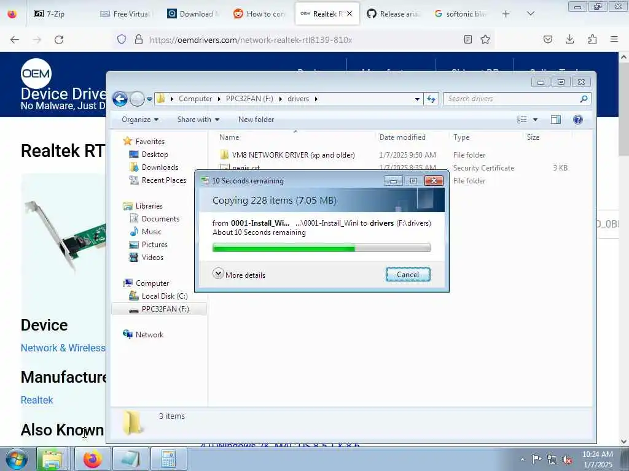The width and height of the screenshot is (629, 471).
Task: Show site security lock info
Action: pyautogui.click(x=139, y=40)
